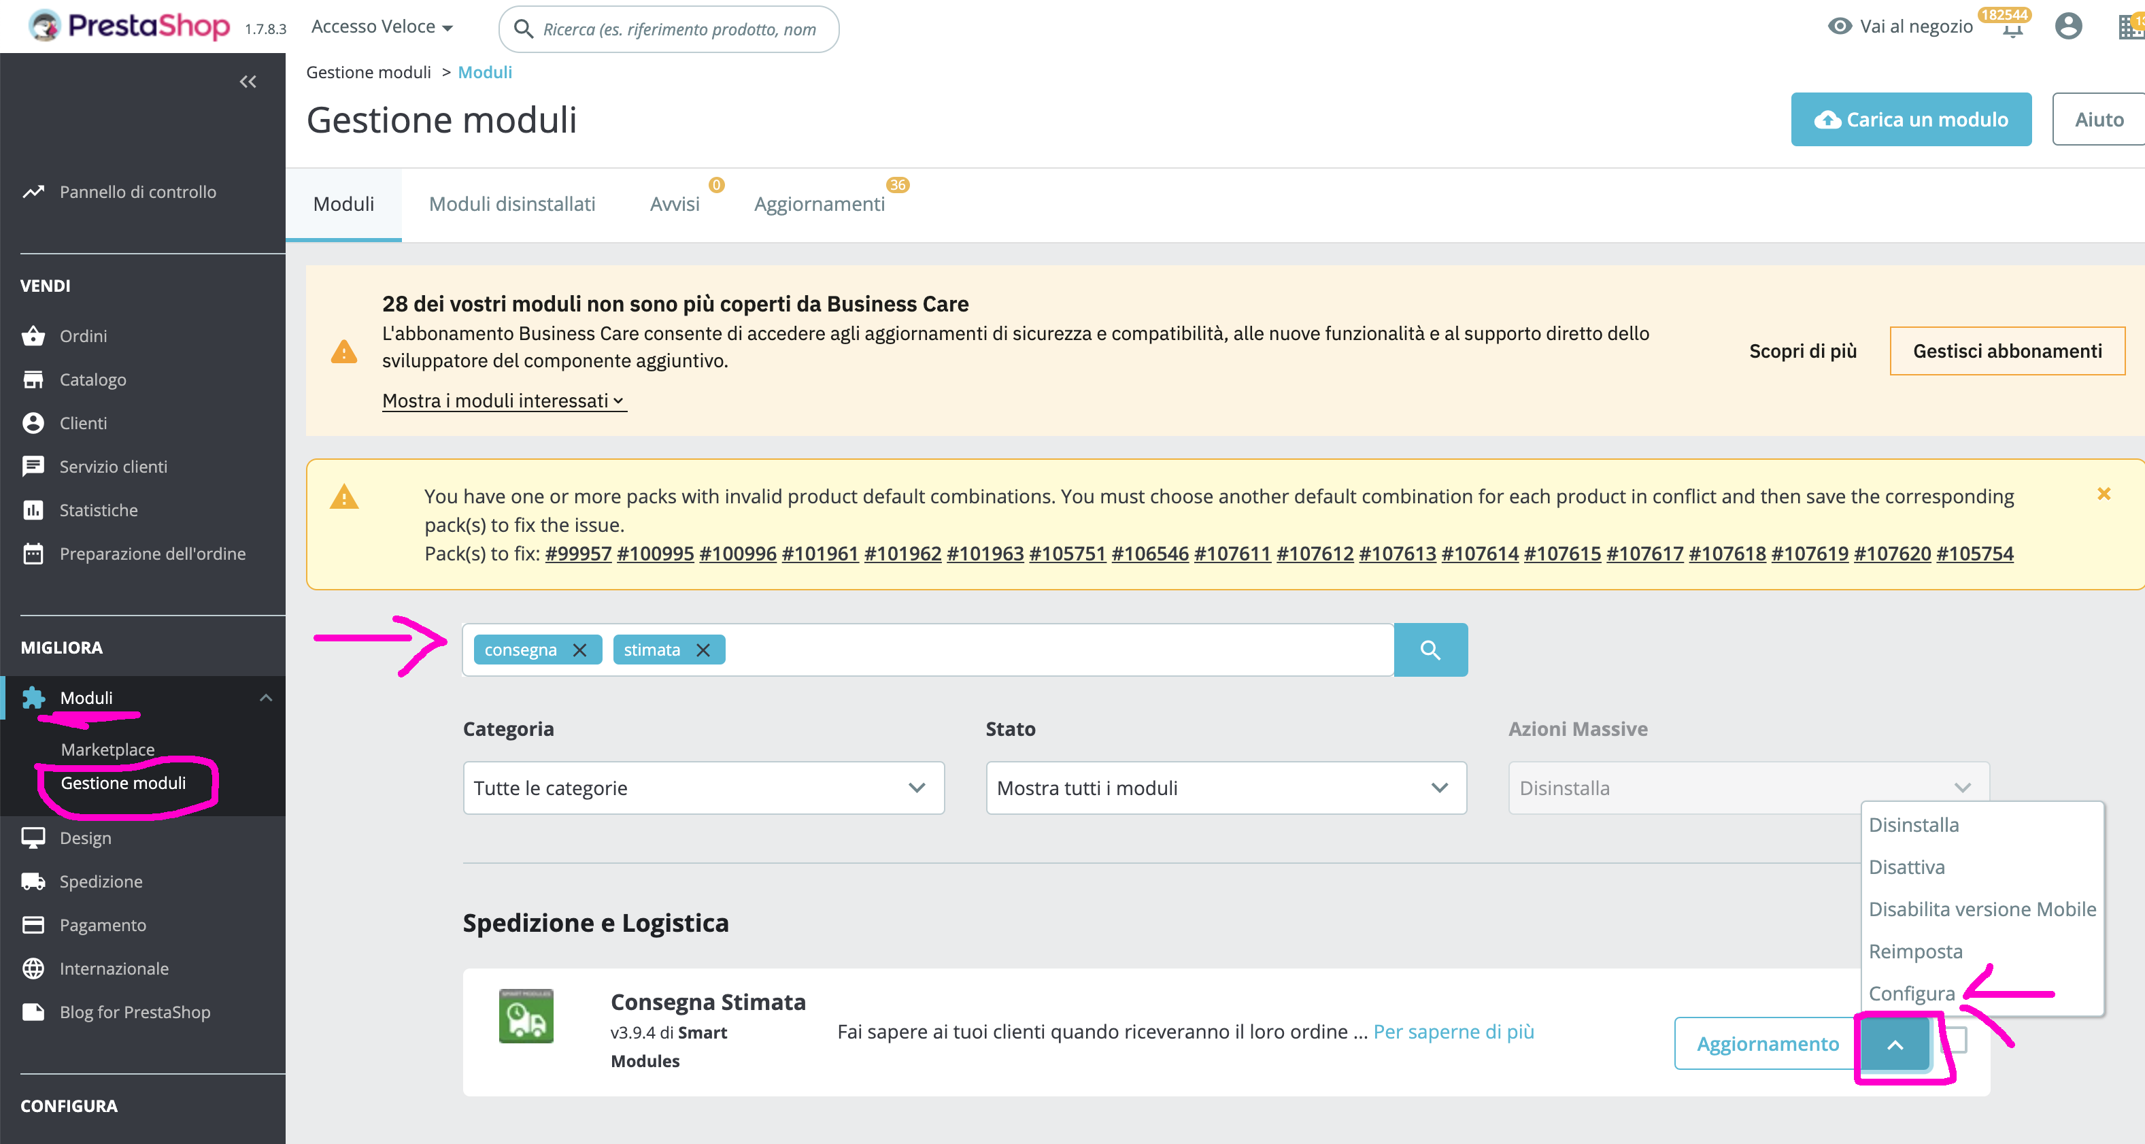The image size is (2145, 1144).
Task: Expand Mostra i moduli interessati
Action: pyautogui.click(x=503, y=401)
